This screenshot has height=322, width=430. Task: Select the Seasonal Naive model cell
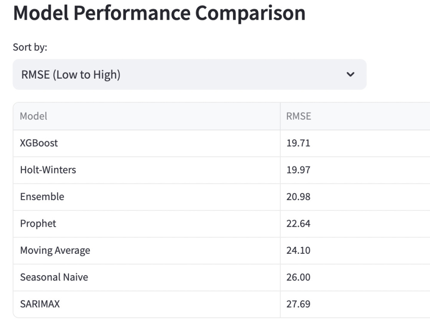pyautogui.click(x=147, y=277)
